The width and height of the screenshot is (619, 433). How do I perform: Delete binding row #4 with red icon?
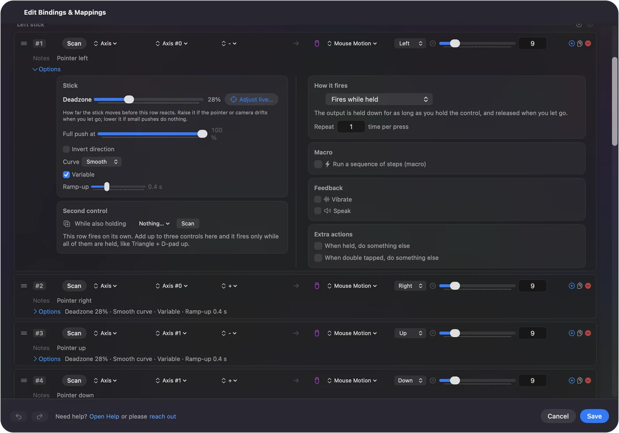[588, 380]
